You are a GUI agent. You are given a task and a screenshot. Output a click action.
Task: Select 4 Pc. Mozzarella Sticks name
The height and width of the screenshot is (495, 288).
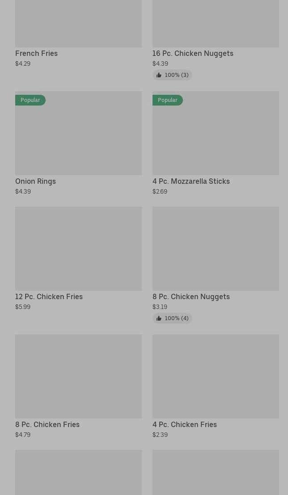point(191,181)
